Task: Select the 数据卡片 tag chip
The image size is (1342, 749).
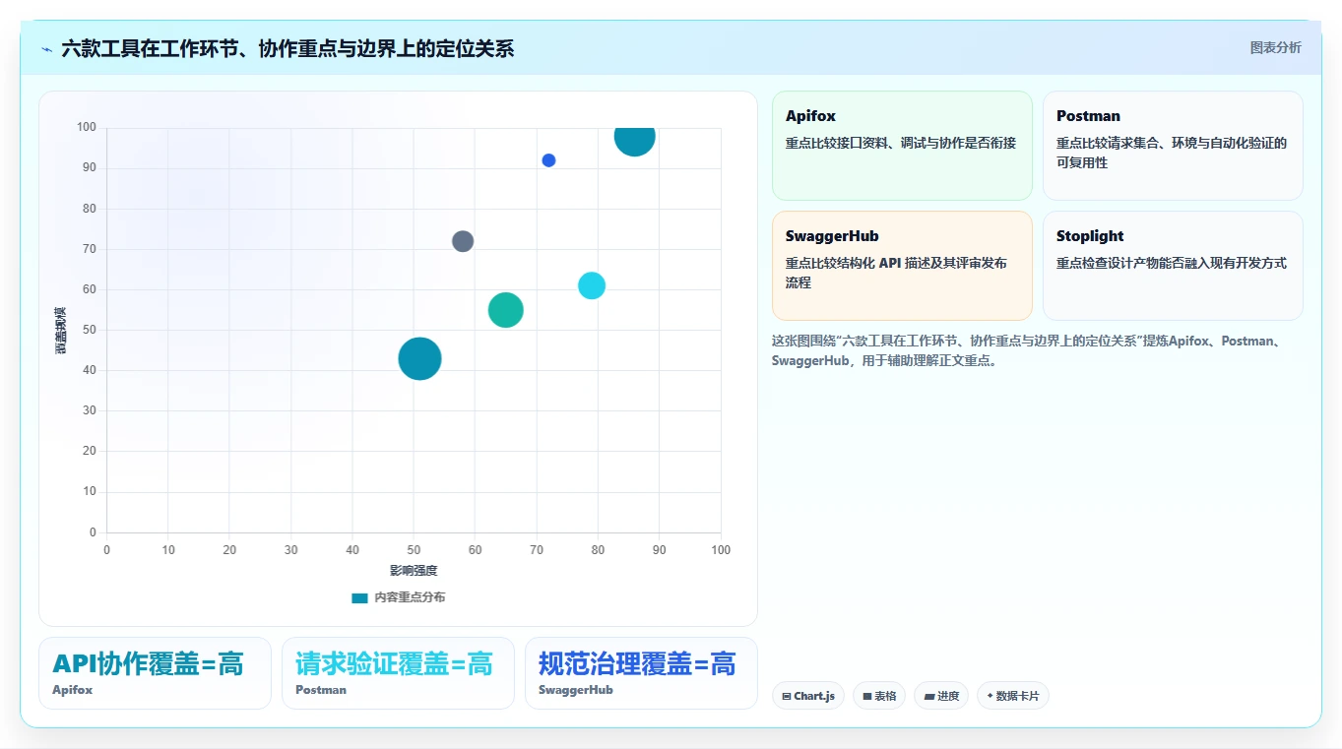Action: 1013,696
